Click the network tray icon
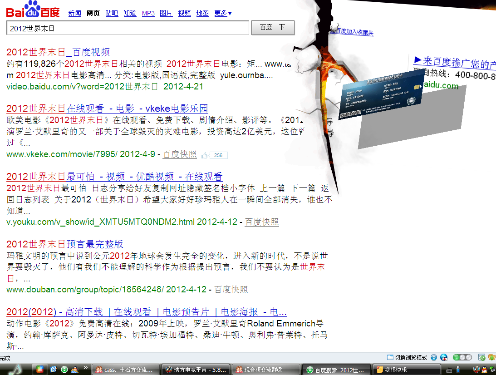 [492, 370]
